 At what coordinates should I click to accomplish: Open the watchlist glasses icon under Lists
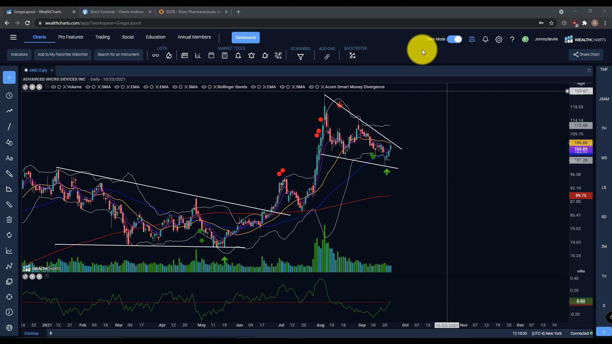156,56
